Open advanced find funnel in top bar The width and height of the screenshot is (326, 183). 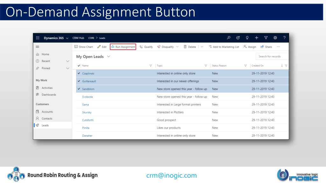point(266,38)
